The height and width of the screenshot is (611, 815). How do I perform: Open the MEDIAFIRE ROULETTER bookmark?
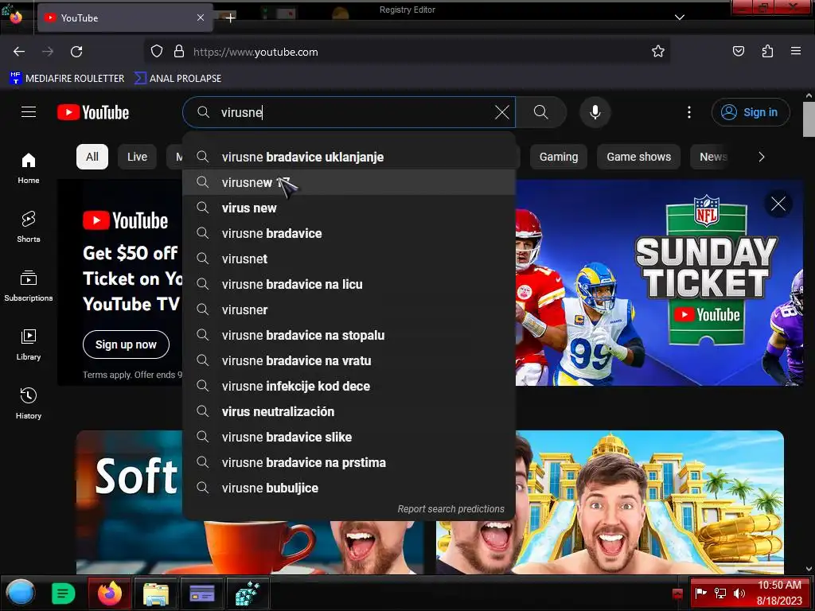pos(67,78)
